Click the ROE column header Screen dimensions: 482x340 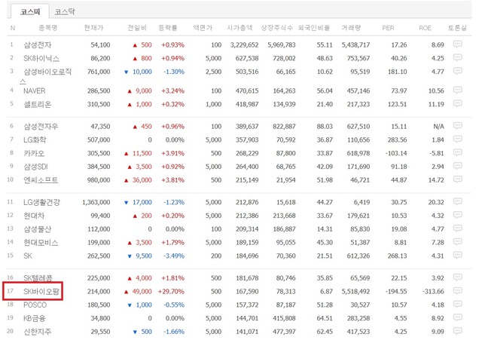click(x=425, y=28)
